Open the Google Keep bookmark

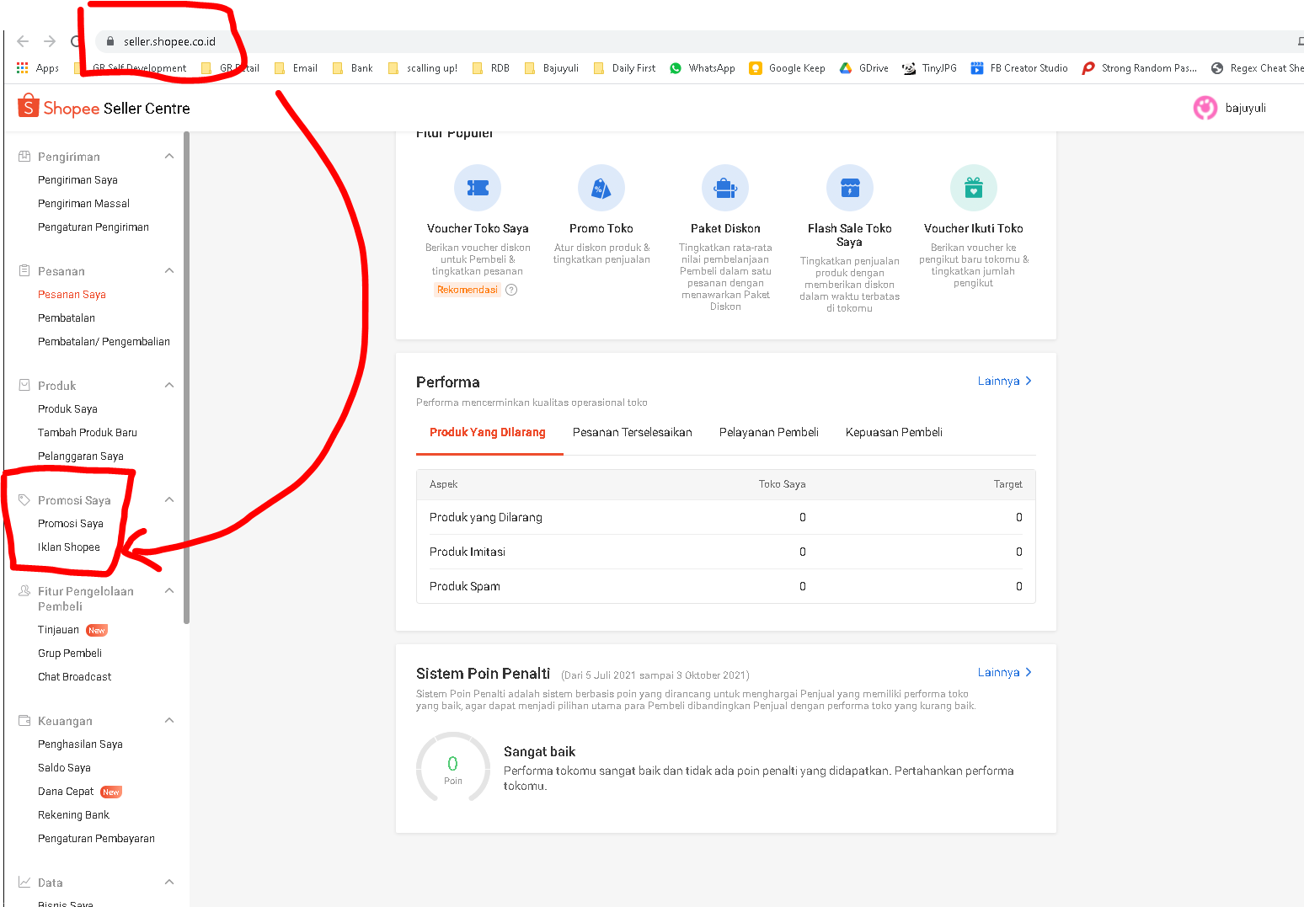pos(788,68)
